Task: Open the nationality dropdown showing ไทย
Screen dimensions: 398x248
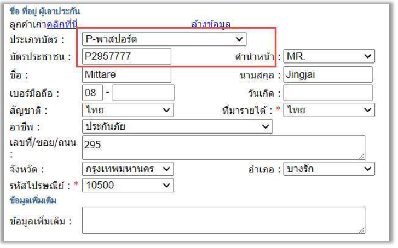Action: pyautogui.click(x=128, y=110)
